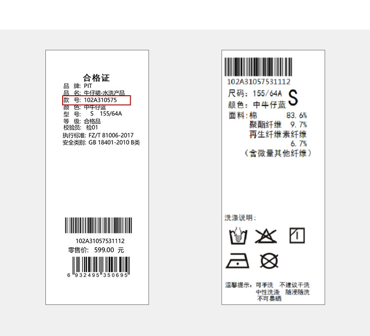Image resolution: width=370 pixels, height=336 pixels.
Task: Click the red-boxed style number 102A310575
Action: 97,100
